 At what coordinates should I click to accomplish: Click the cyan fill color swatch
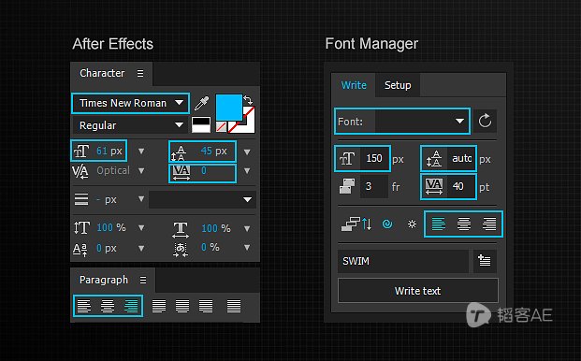pos(228,107)
